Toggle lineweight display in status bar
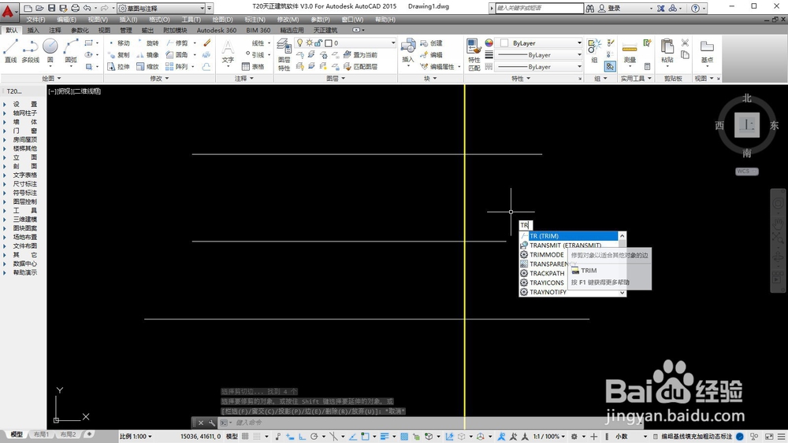788x443 pixels. pos(385,437)
